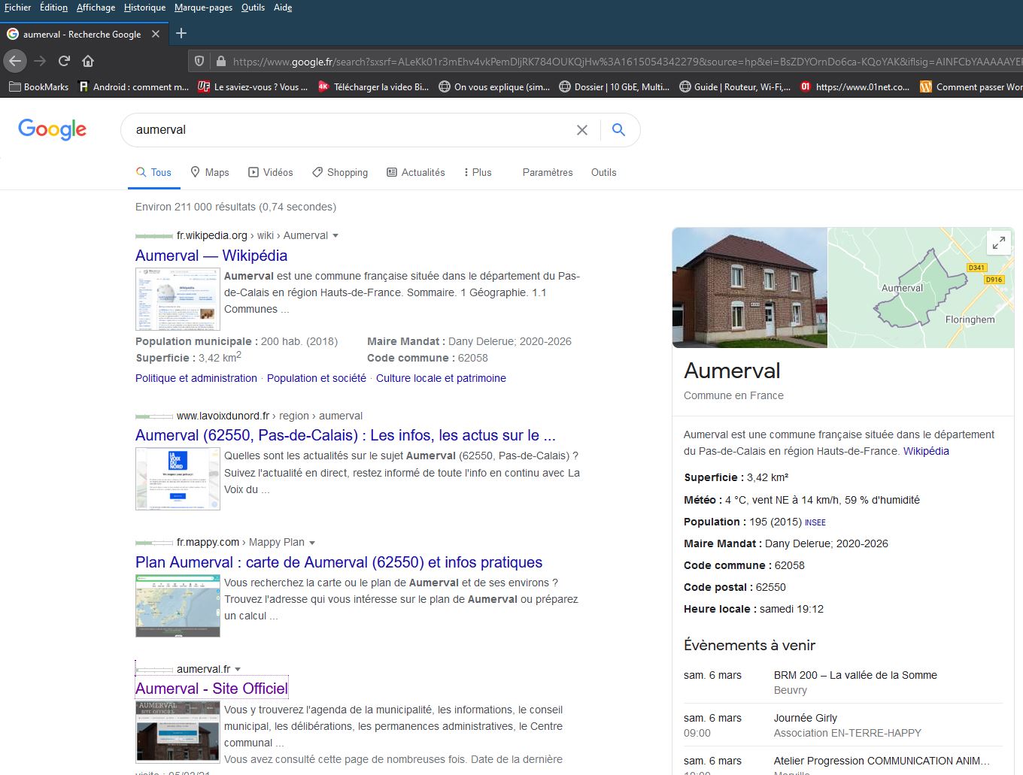Screen dimensions: 1023x775
Task: Open the Outils menu in menu bar
Action: coord(253,8)
